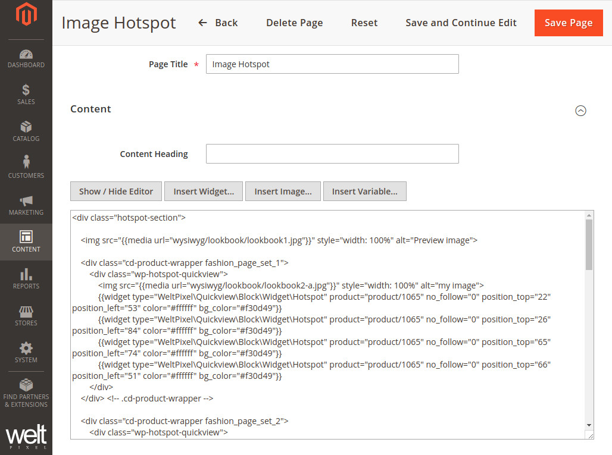Viewport: 612px width, 455px height.
Task: Toggle Show / Hide Editor
Action: coord(116,192)
